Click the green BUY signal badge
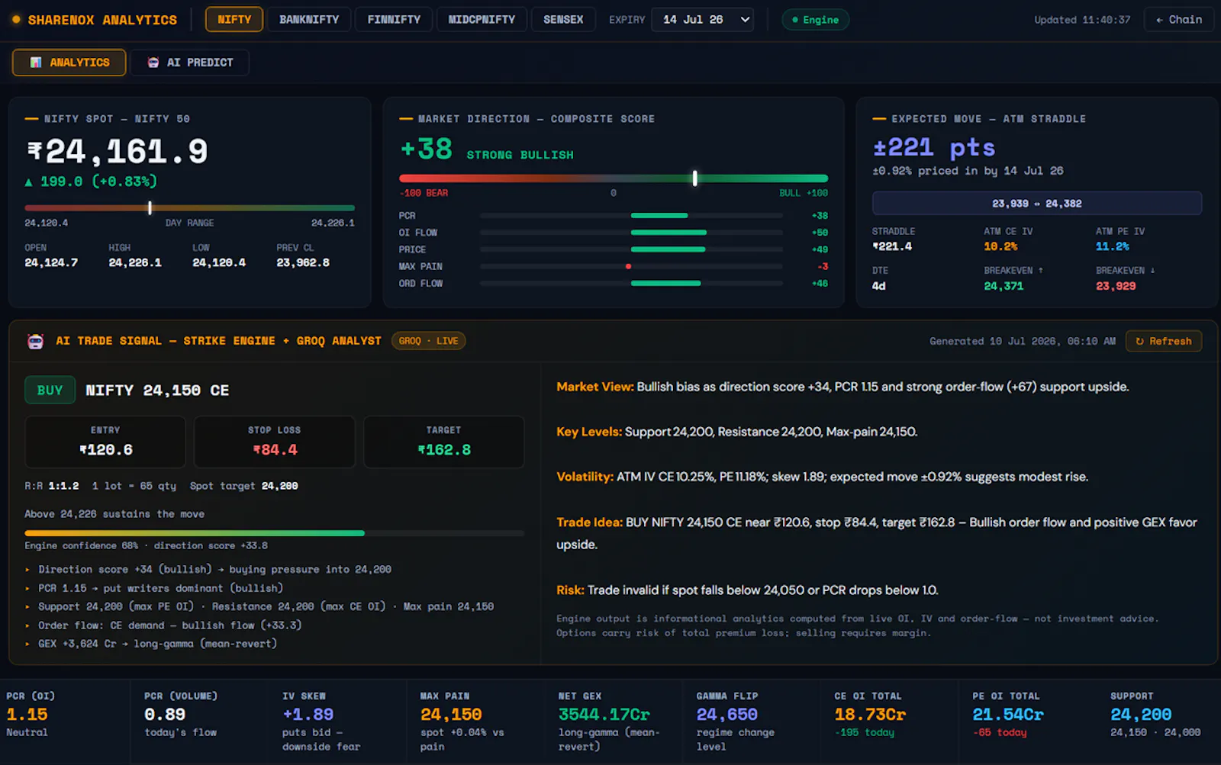 click(x=50, y=390)
